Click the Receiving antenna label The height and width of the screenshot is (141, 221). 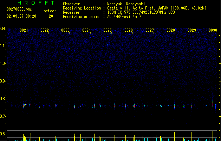(81, 17)
